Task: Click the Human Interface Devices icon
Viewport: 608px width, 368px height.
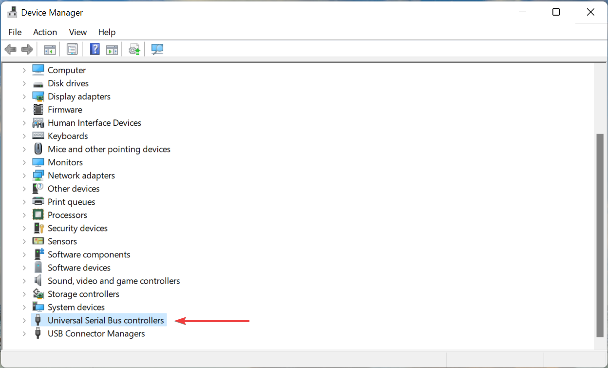Action: point(38,123)
